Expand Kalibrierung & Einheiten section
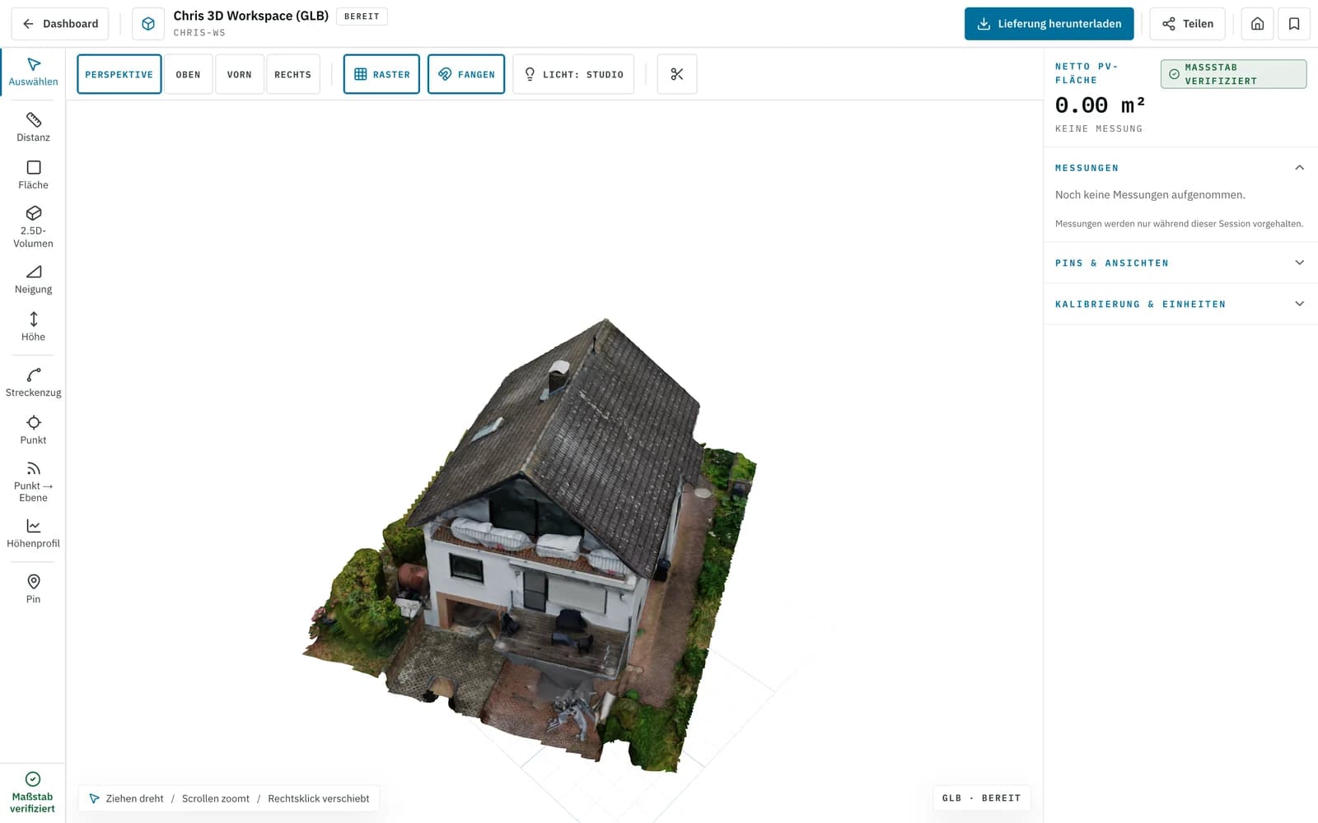The image size is (1318, 823). point(1180,305)
